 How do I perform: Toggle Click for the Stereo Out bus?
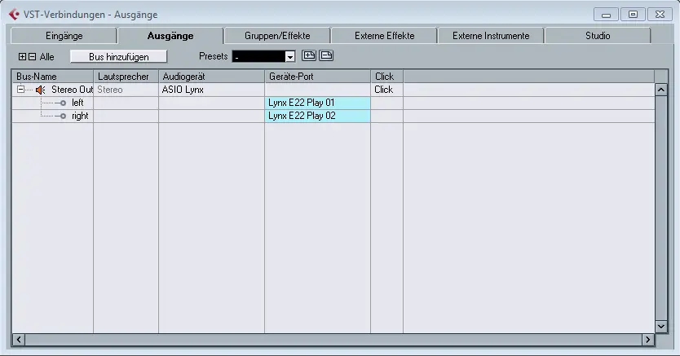[x=384, y=90]
